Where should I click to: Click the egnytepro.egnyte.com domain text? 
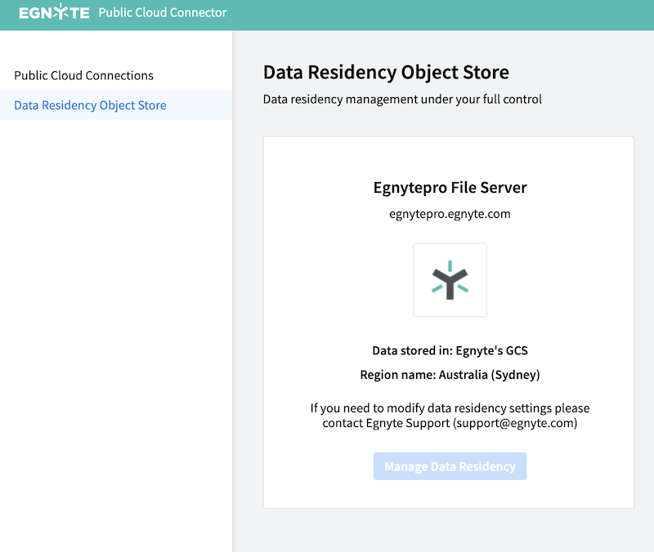click(450, 214)
